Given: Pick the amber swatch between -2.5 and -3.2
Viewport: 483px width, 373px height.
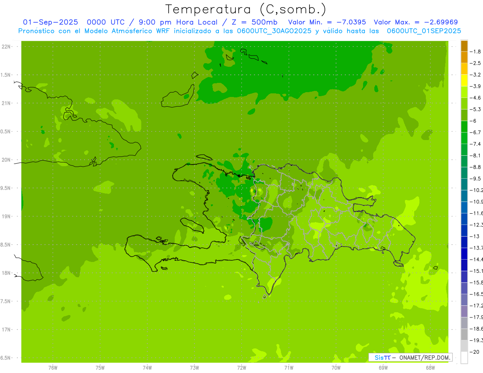Looking at the screenshot, I should (x=464, y=69).
